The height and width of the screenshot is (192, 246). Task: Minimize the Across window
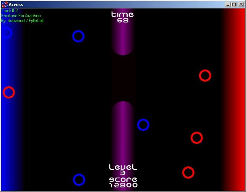click(228, 5)
